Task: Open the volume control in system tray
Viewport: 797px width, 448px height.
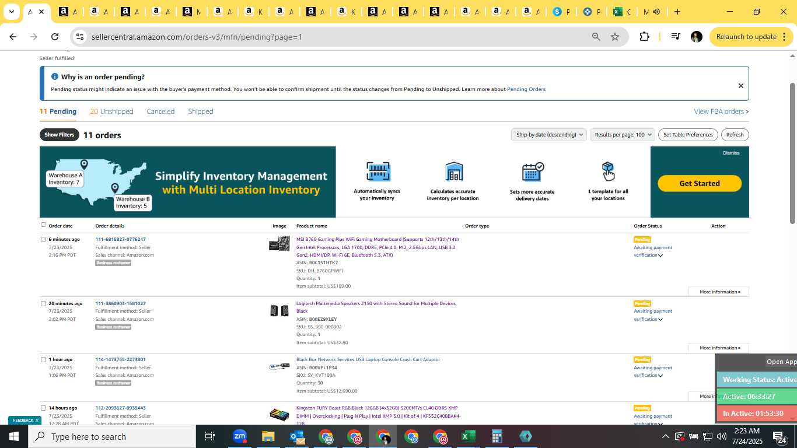Action: pyautogui.click(x=722, y=436)
